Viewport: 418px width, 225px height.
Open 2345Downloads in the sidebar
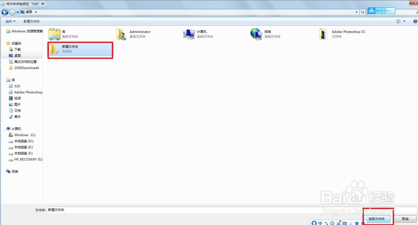24,68
